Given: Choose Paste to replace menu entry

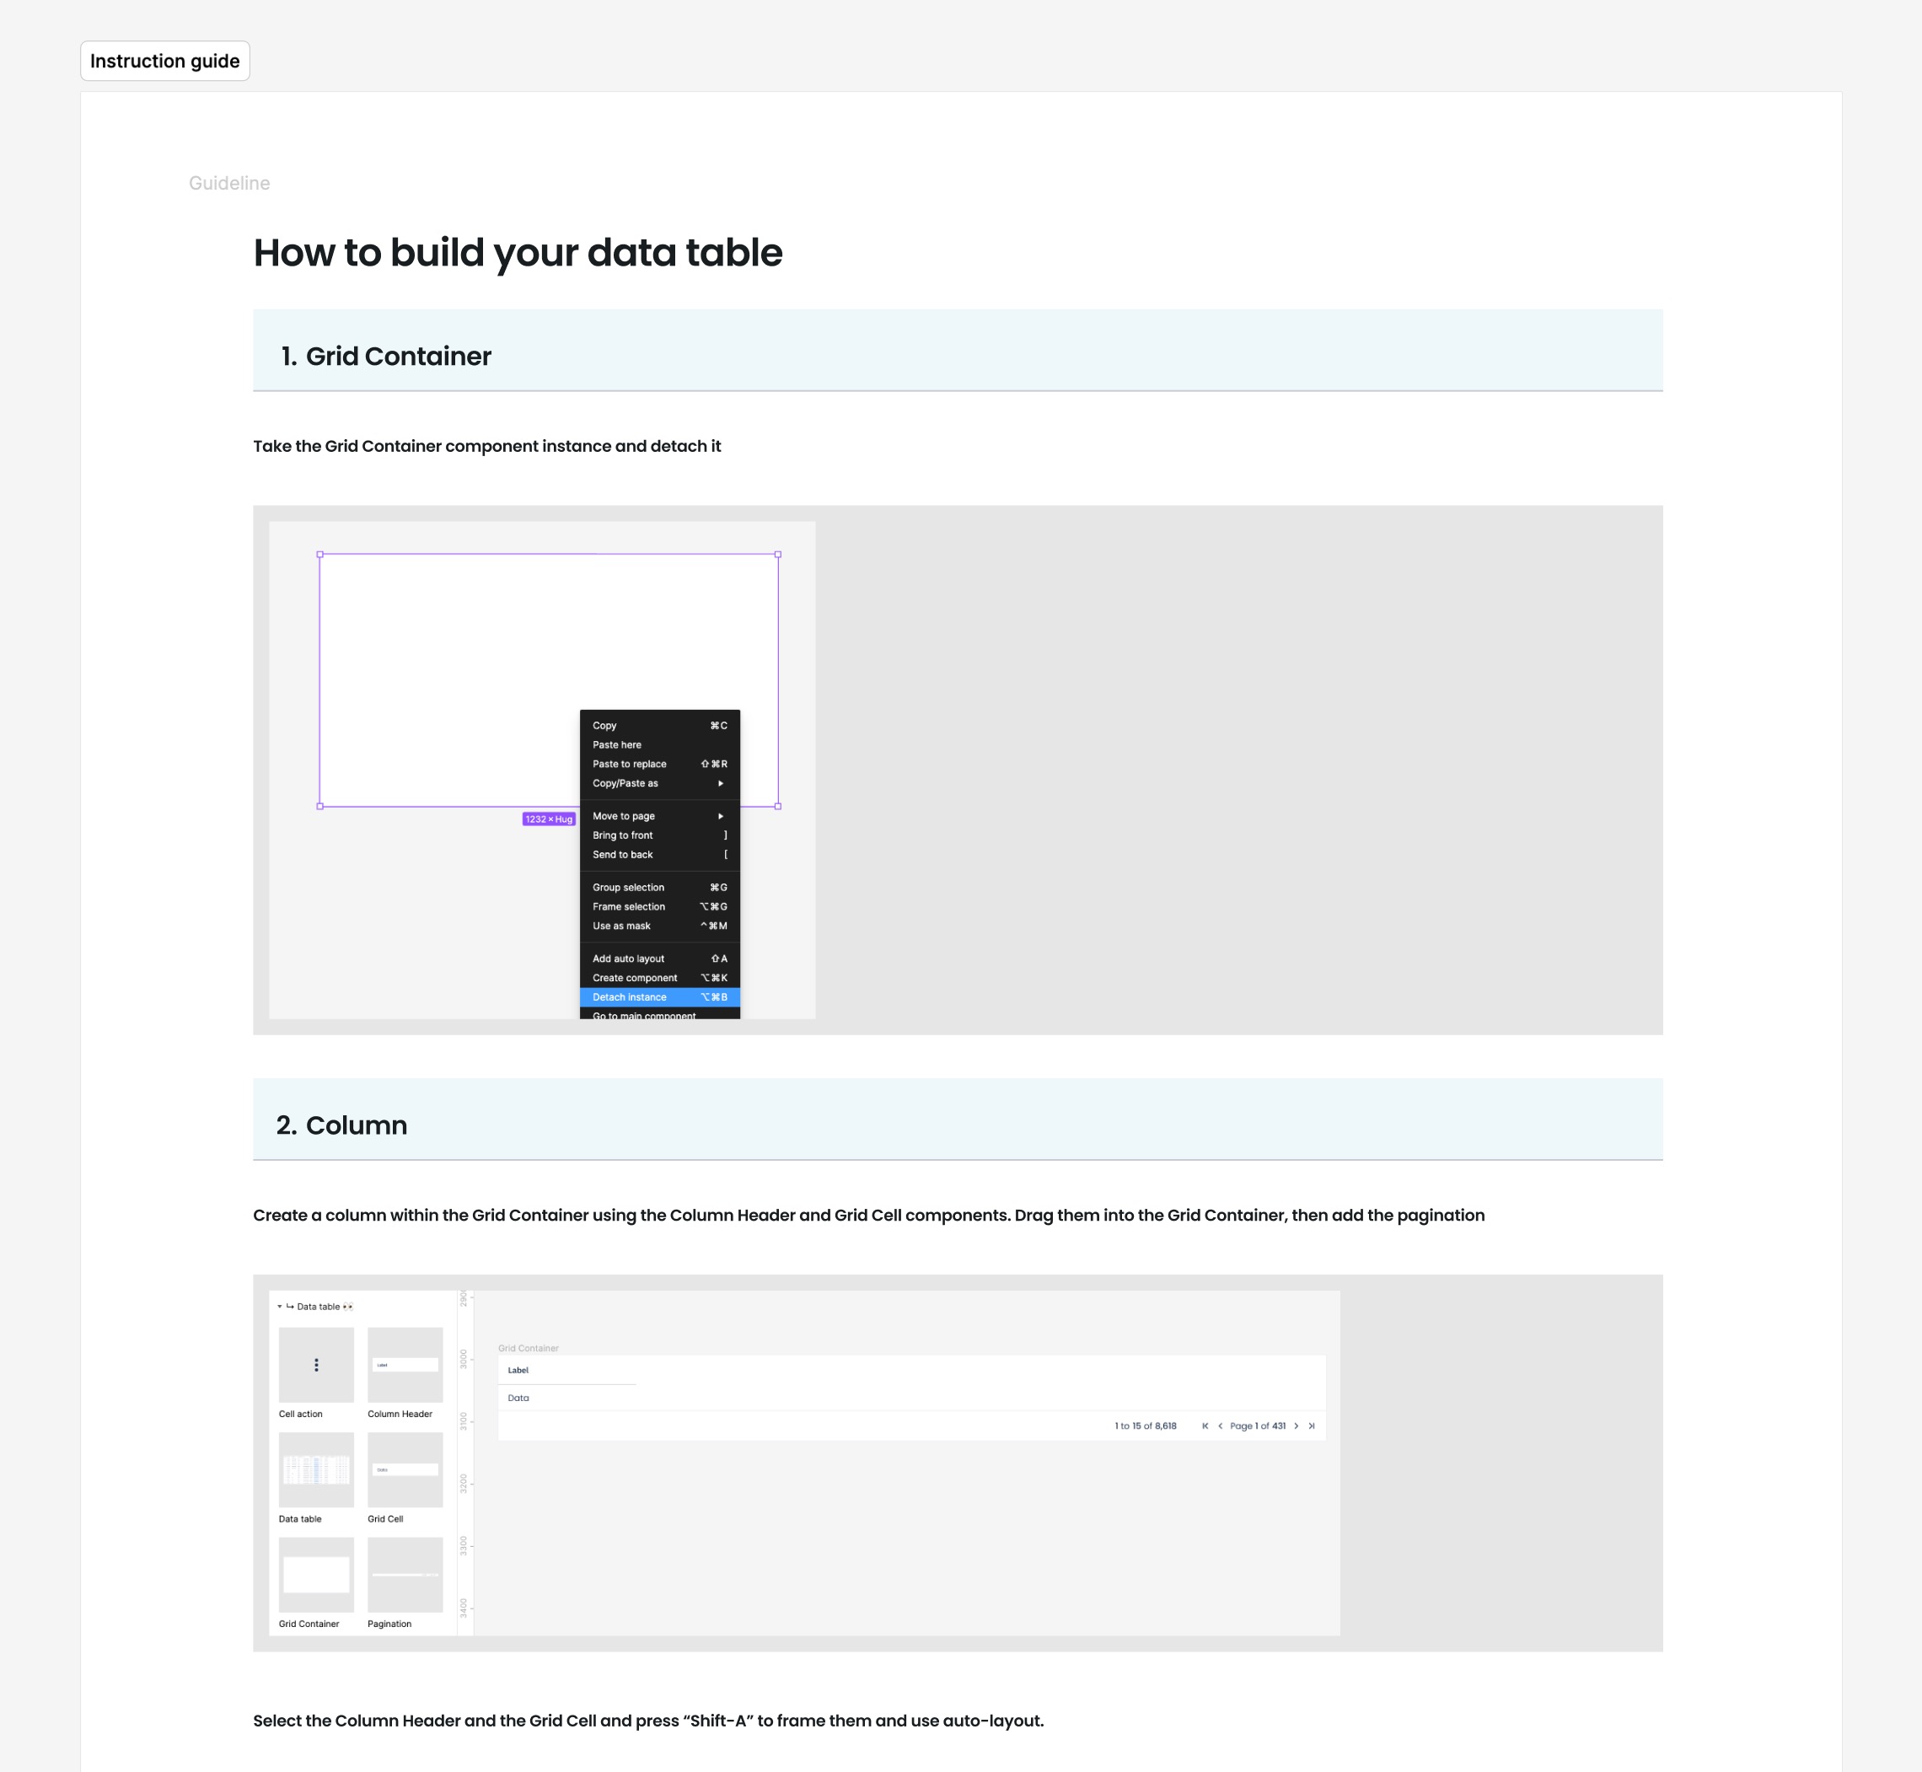Looking at the screenshot, I should (659, 765).
